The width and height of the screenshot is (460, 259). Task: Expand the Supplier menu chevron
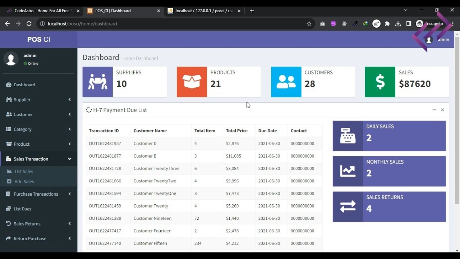pyautogui.click(x=70, y=100)
